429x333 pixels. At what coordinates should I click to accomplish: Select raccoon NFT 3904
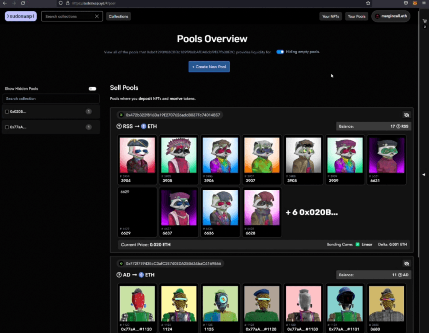click(137, 160)
